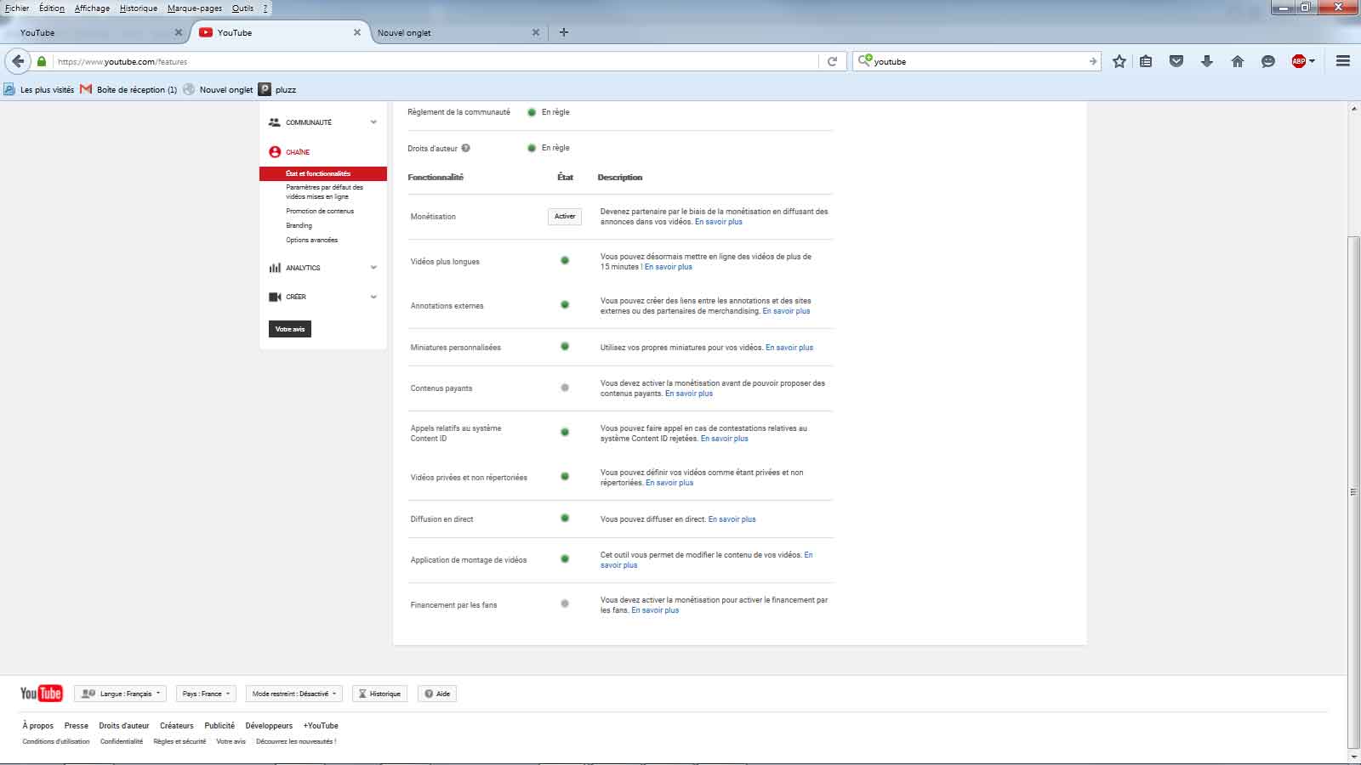Open the Affichage menu
Viewport: 1361px width, 765px height.
click(x=92, y=8)
